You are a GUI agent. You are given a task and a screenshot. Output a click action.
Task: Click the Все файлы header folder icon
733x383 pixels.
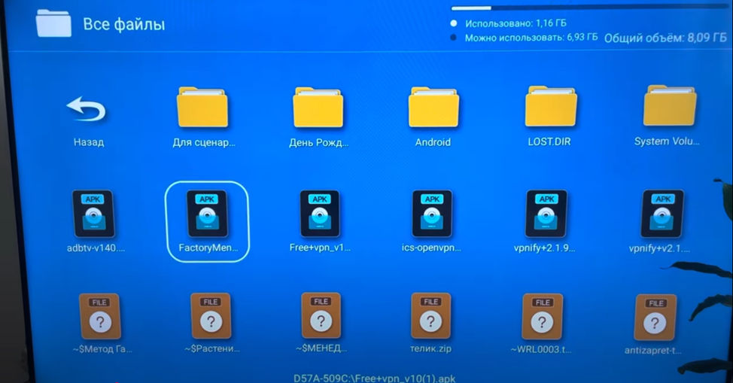53,24
